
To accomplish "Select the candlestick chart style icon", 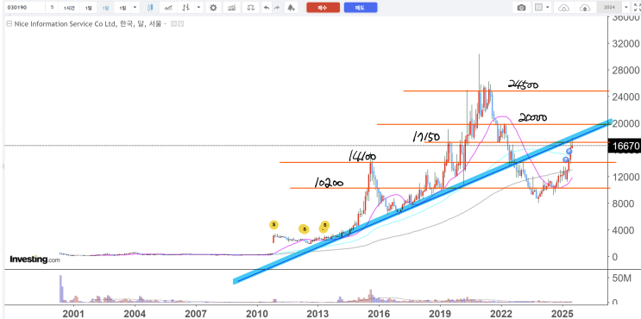I will (150, 8).
